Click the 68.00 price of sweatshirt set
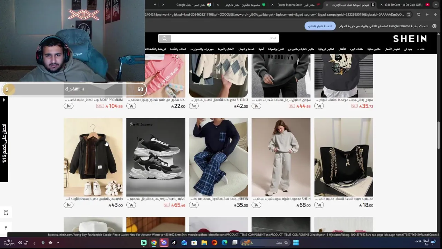Screen dimensions: 442x249 (304, 205)
